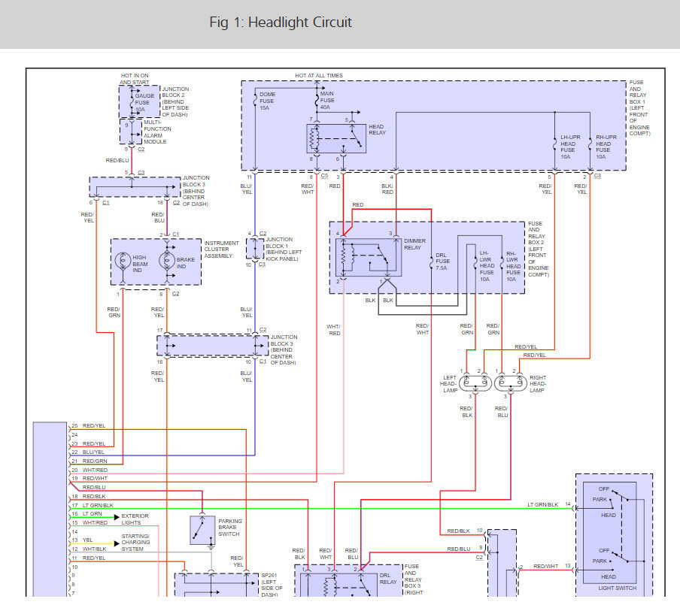Click the green arrow pointing to Exterior Lights
The width and height of the screenshot is (680, 614).
click(117, 517)
